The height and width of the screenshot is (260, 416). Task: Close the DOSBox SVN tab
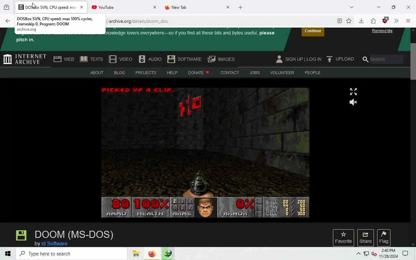coord(82,7)
